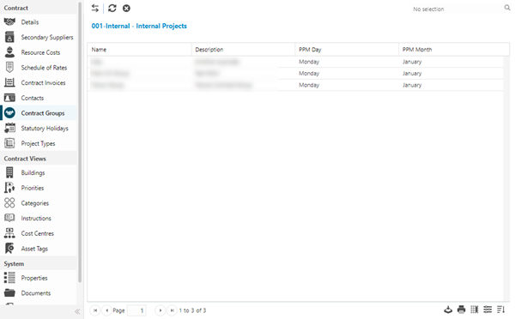Screen dimensions: 515x319
Task: Open the filter settings sliders icon
Action: [488, 310]
